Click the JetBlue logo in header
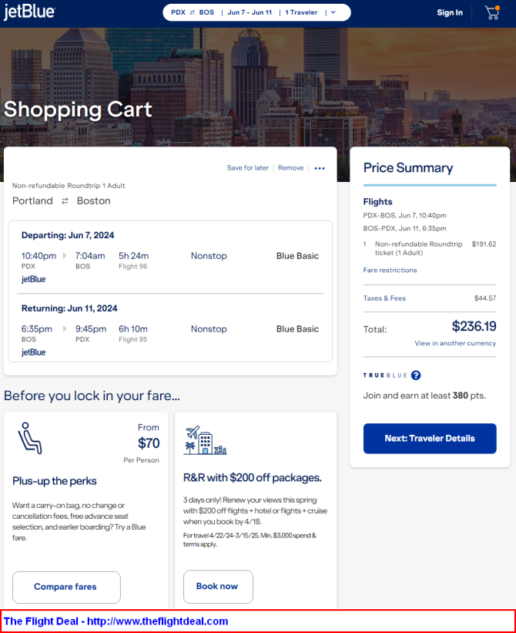The image size is (516, 633). pos(29,12)
